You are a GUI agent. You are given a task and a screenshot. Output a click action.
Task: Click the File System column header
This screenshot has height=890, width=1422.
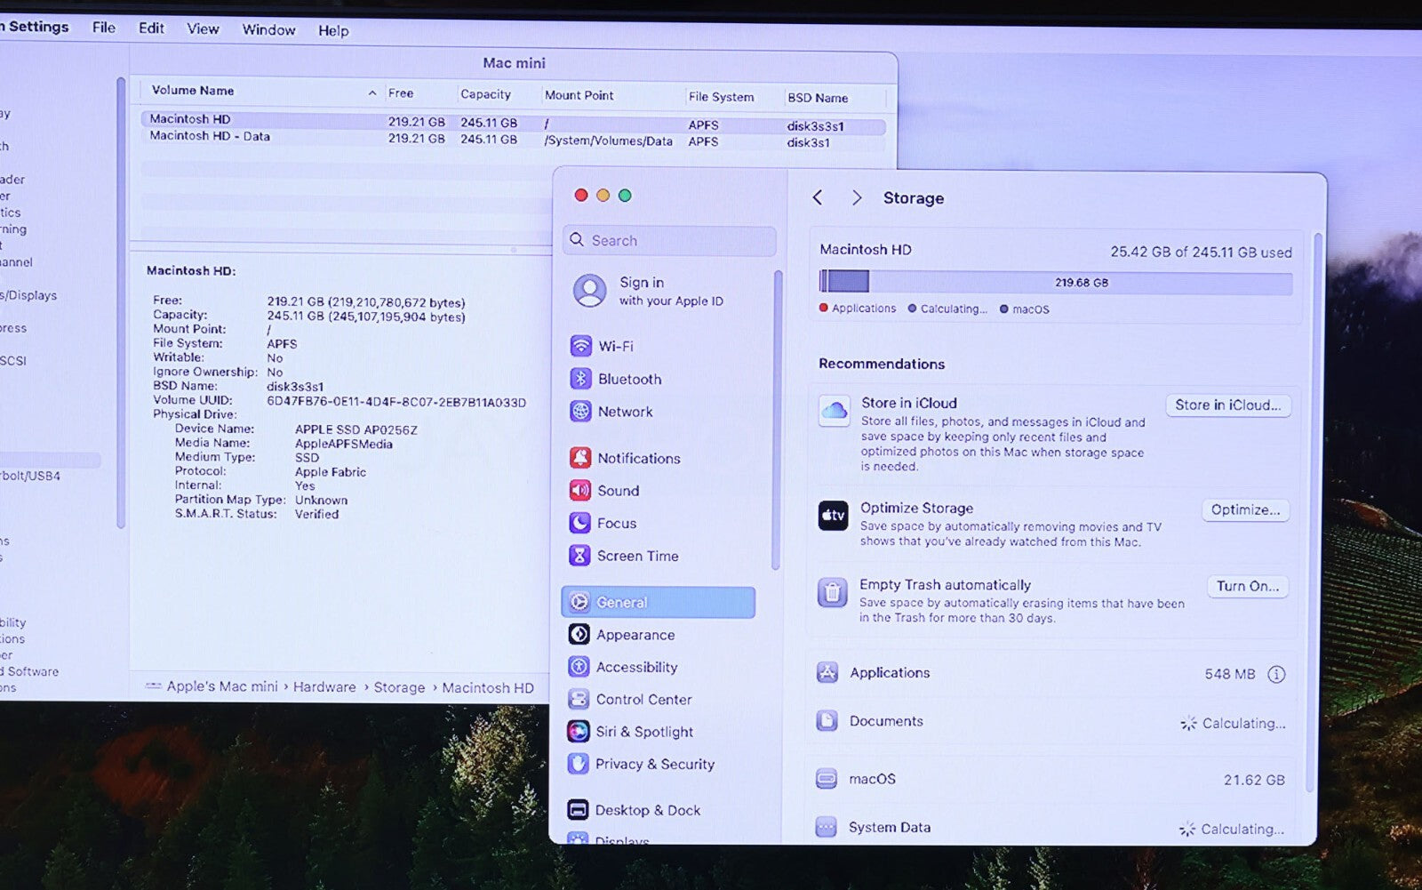721,97
